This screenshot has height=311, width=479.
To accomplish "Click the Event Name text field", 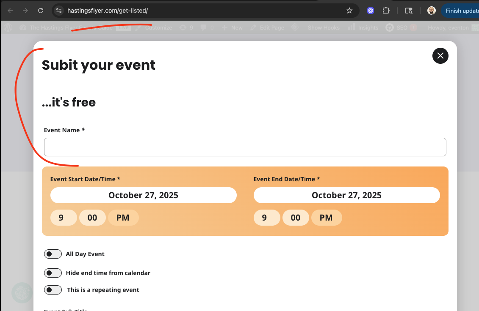I will coord(245,147).
